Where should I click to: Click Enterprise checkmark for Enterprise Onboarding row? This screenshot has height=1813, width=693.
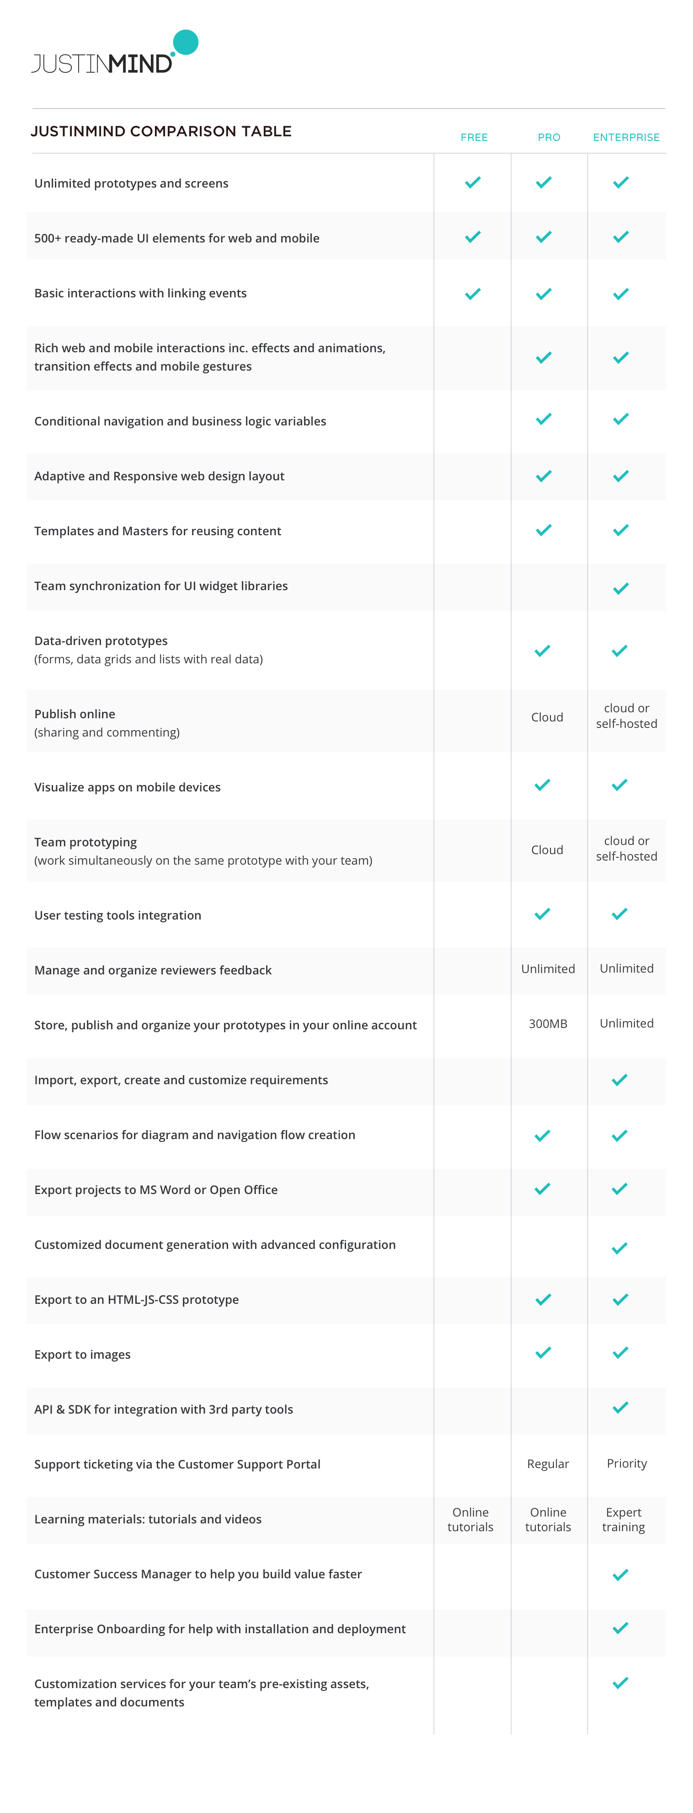pos(620,1628)
